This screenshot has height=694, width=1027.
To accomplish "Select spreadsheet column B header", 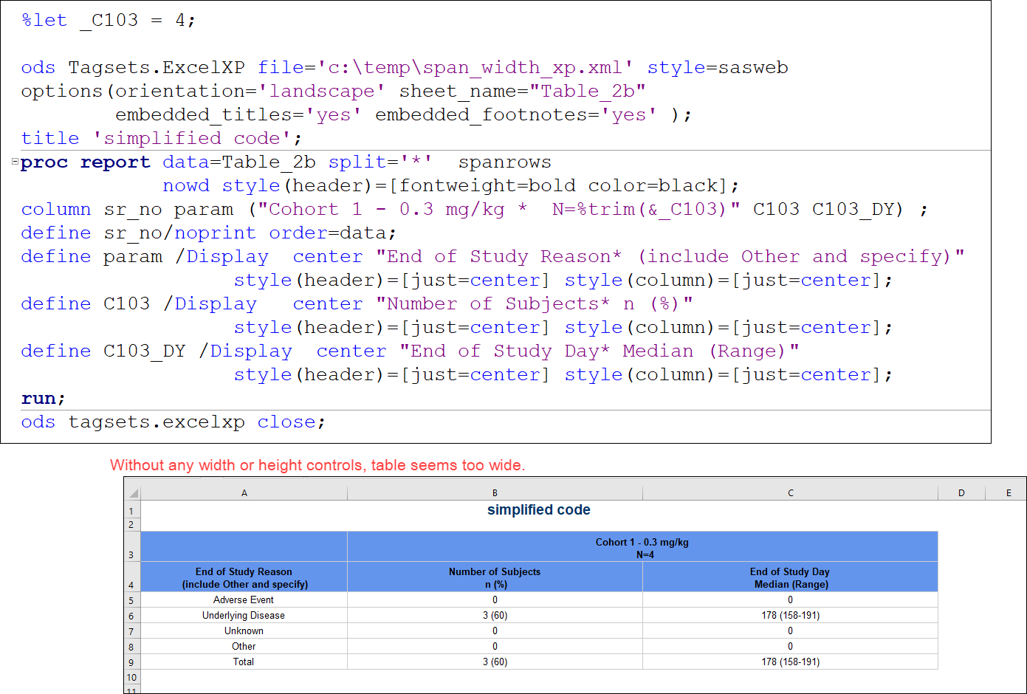I will tap(495, 492).
